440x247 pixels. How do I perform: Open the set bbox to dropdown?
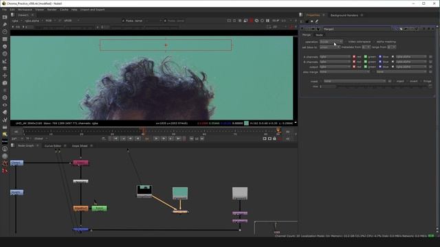330,47
